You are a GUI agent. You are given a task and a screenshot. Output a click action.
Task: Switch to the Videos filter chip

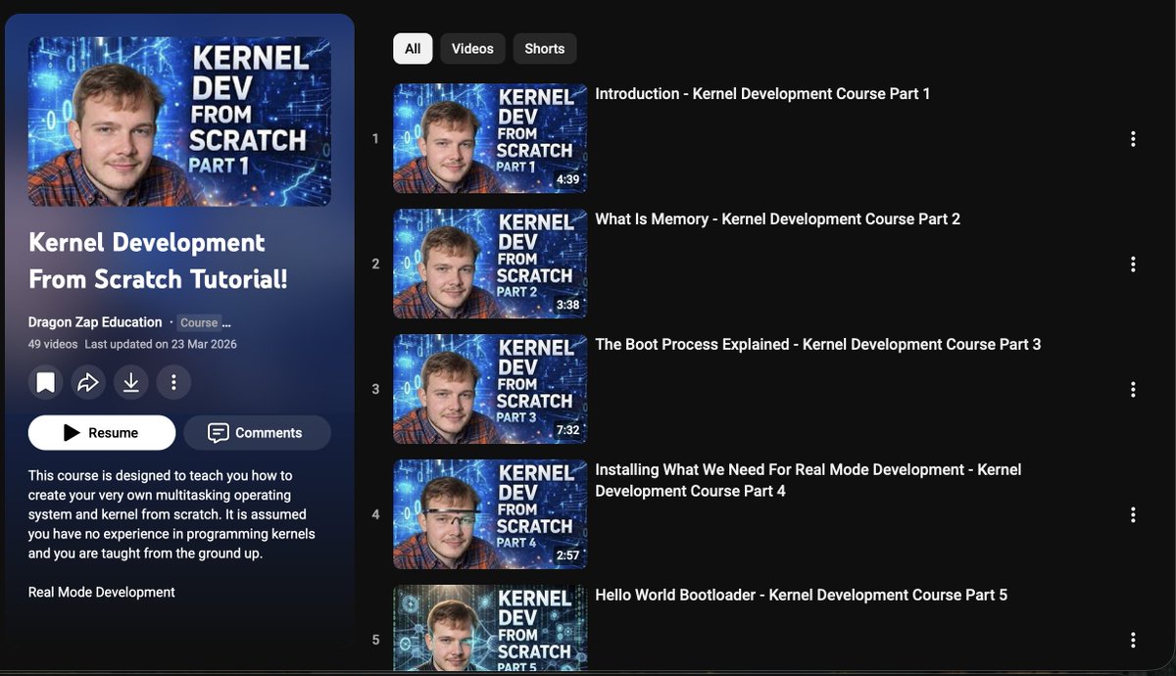[472, 48]
